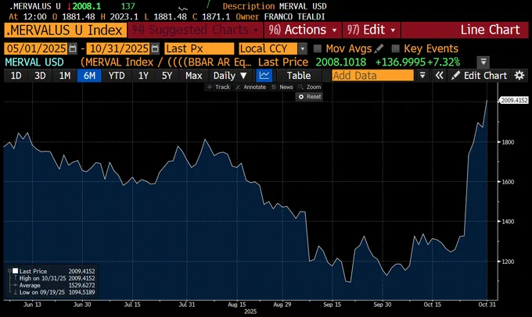532x317 pixels.
Task: Click the Oct 31 date axis label
Action: click(x=487, y=305)
